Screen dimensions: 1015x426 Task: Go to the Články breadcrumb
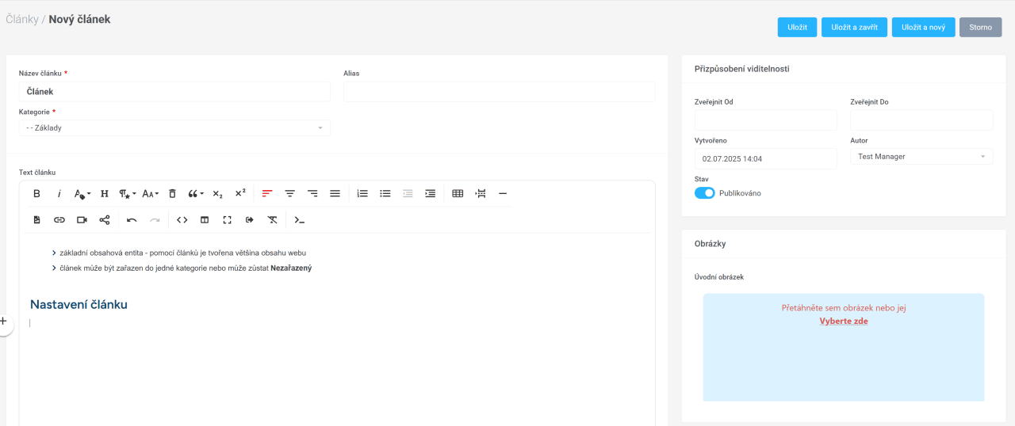pyautogui.click(x=21, y=19)
